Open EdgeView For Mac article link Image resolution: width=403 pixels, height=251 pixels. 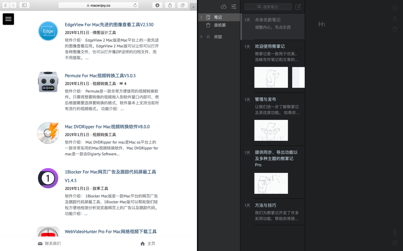coord(109,25)
